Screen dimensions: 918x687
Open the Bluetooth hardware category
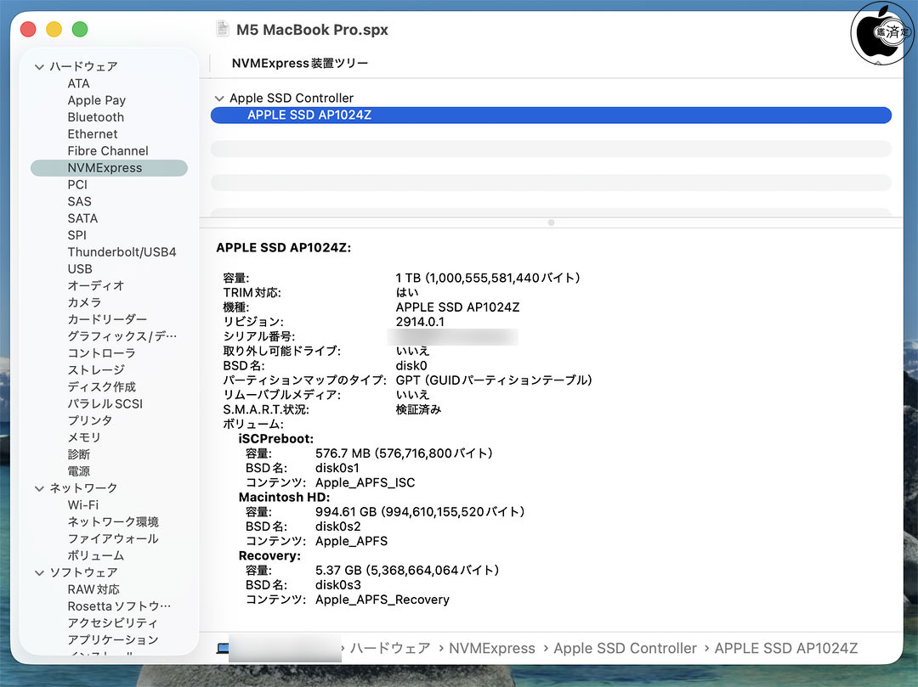click(95, 117)
